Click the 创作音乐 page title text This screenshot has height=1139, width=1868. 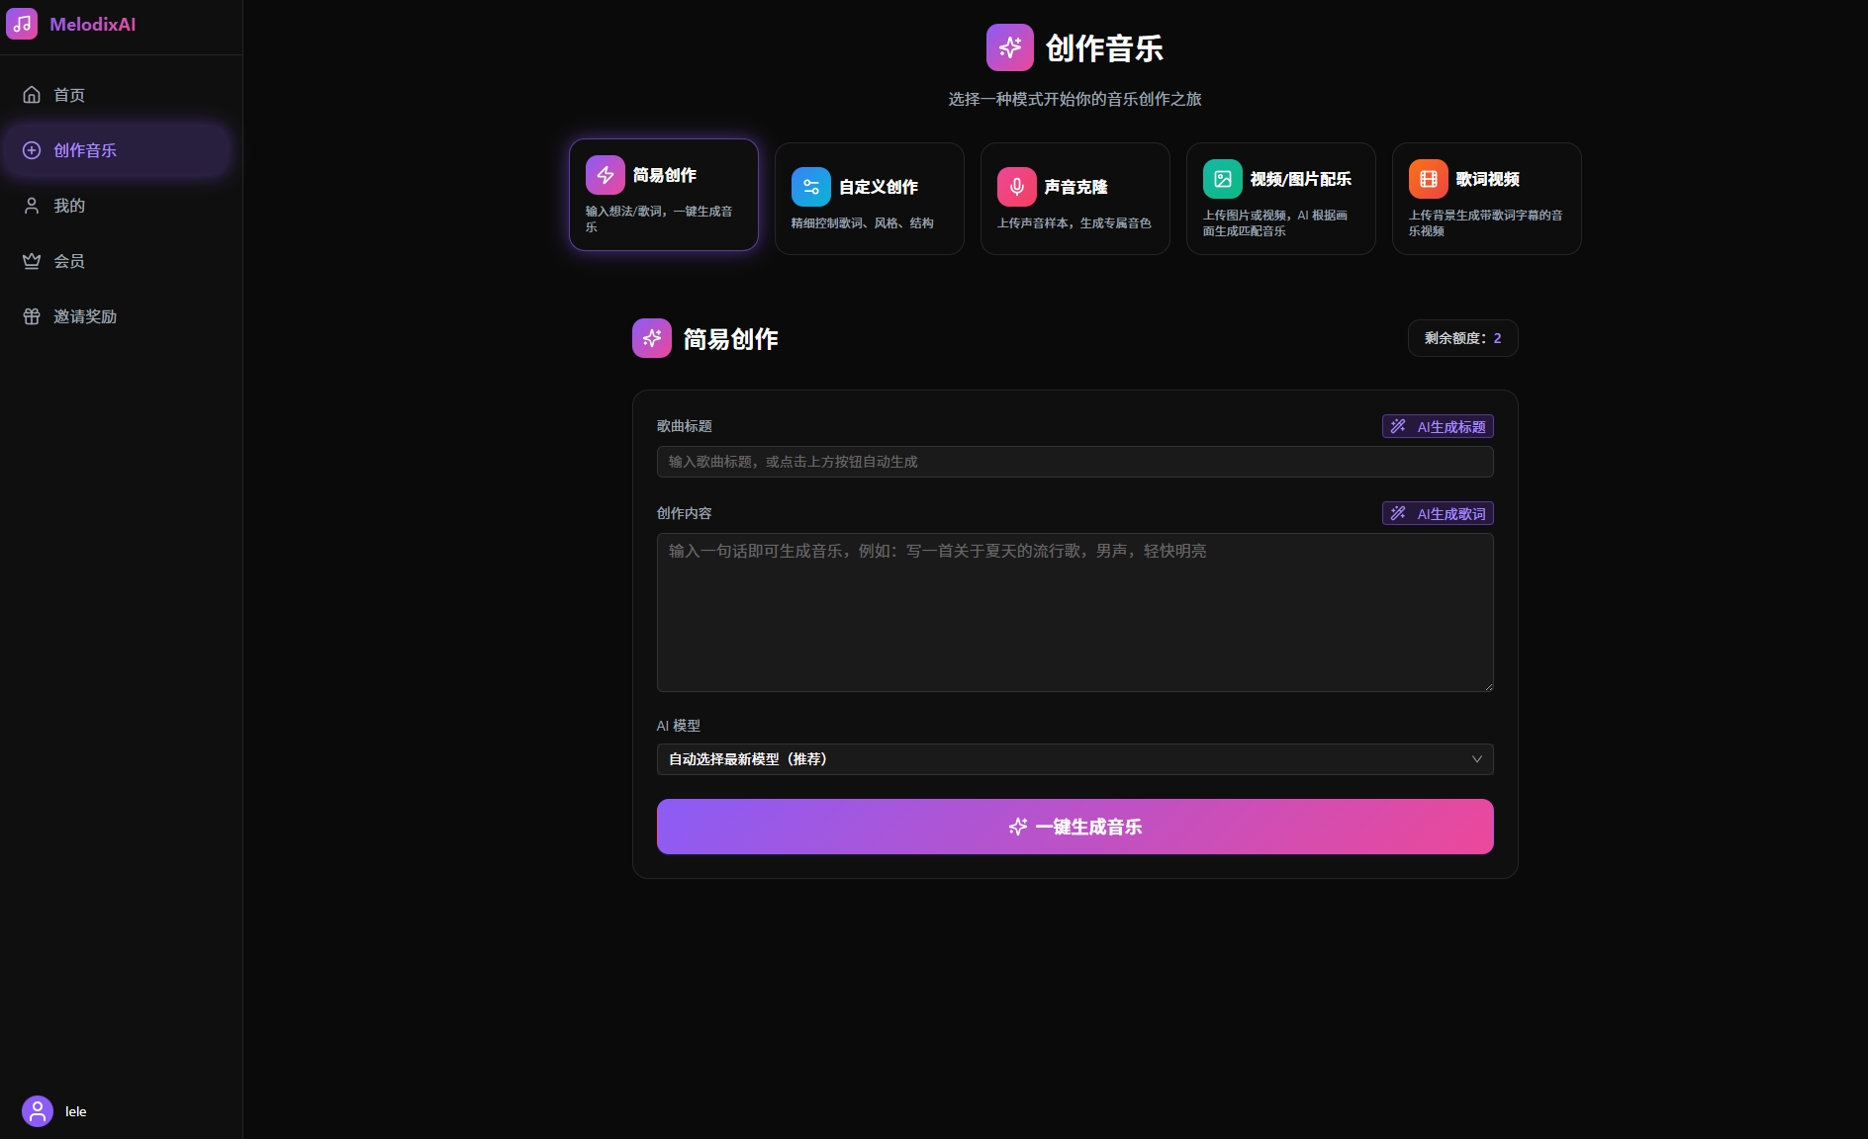pyautogui.click(x=1105, y=48)
